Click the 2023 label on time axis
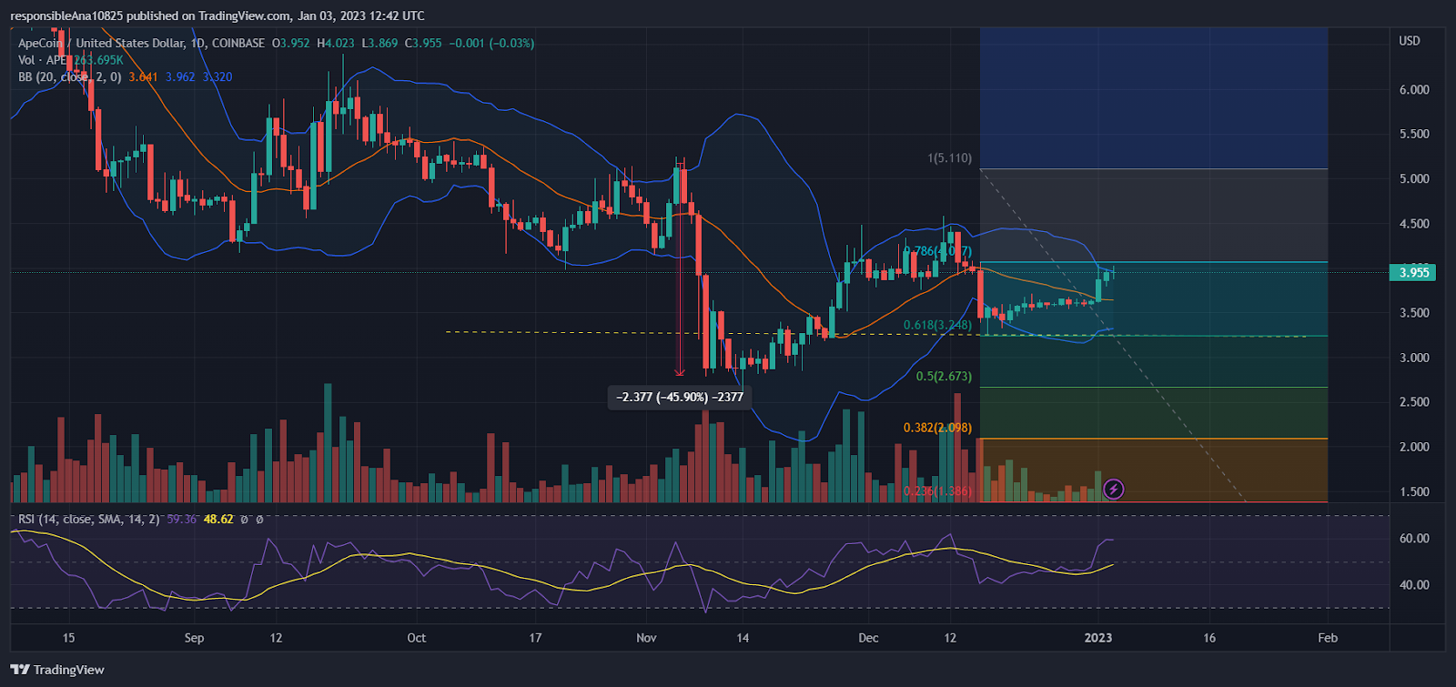This screenshot has width=1456, height=687. [1098, 638]
